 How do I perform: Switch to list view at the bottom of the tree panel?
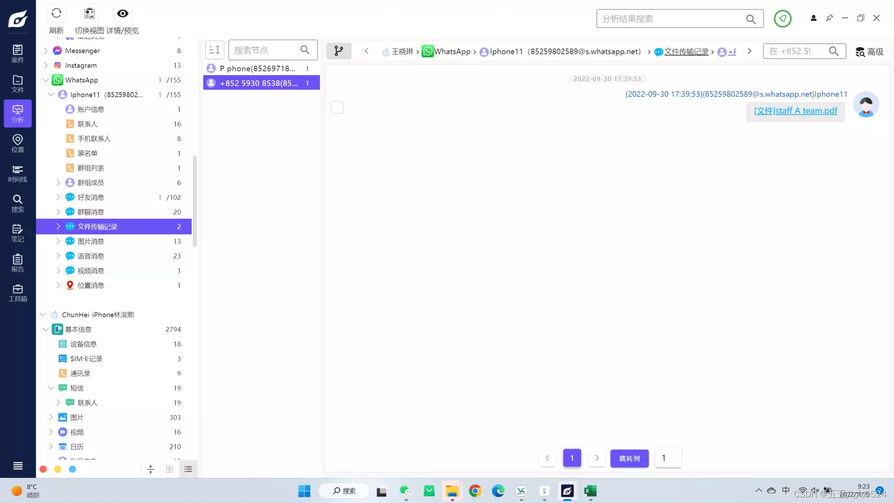click(x=188, y=469)
